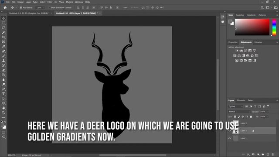Add a Brightness/Contrast adjustment
The width and height of the screenshot is (279, 157).
[237, 51]
